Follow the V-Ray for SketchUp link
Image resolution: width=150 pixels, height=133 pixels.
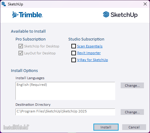pyautogui.click(x=93, y=60)
